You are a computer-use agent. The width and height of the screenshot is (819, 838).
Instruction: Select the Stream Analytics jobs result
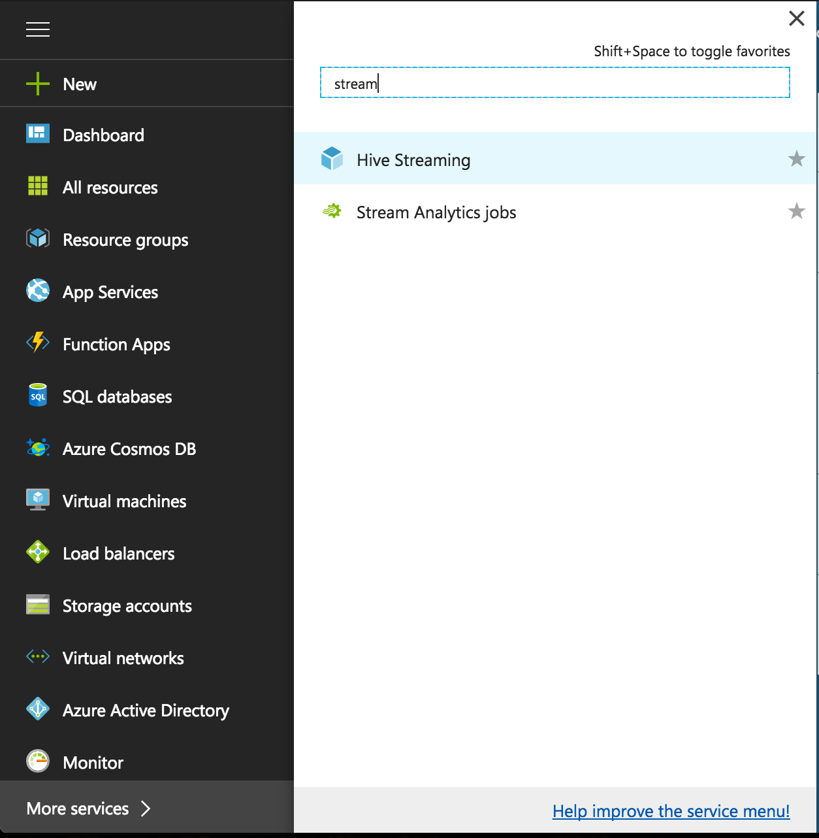555,210
